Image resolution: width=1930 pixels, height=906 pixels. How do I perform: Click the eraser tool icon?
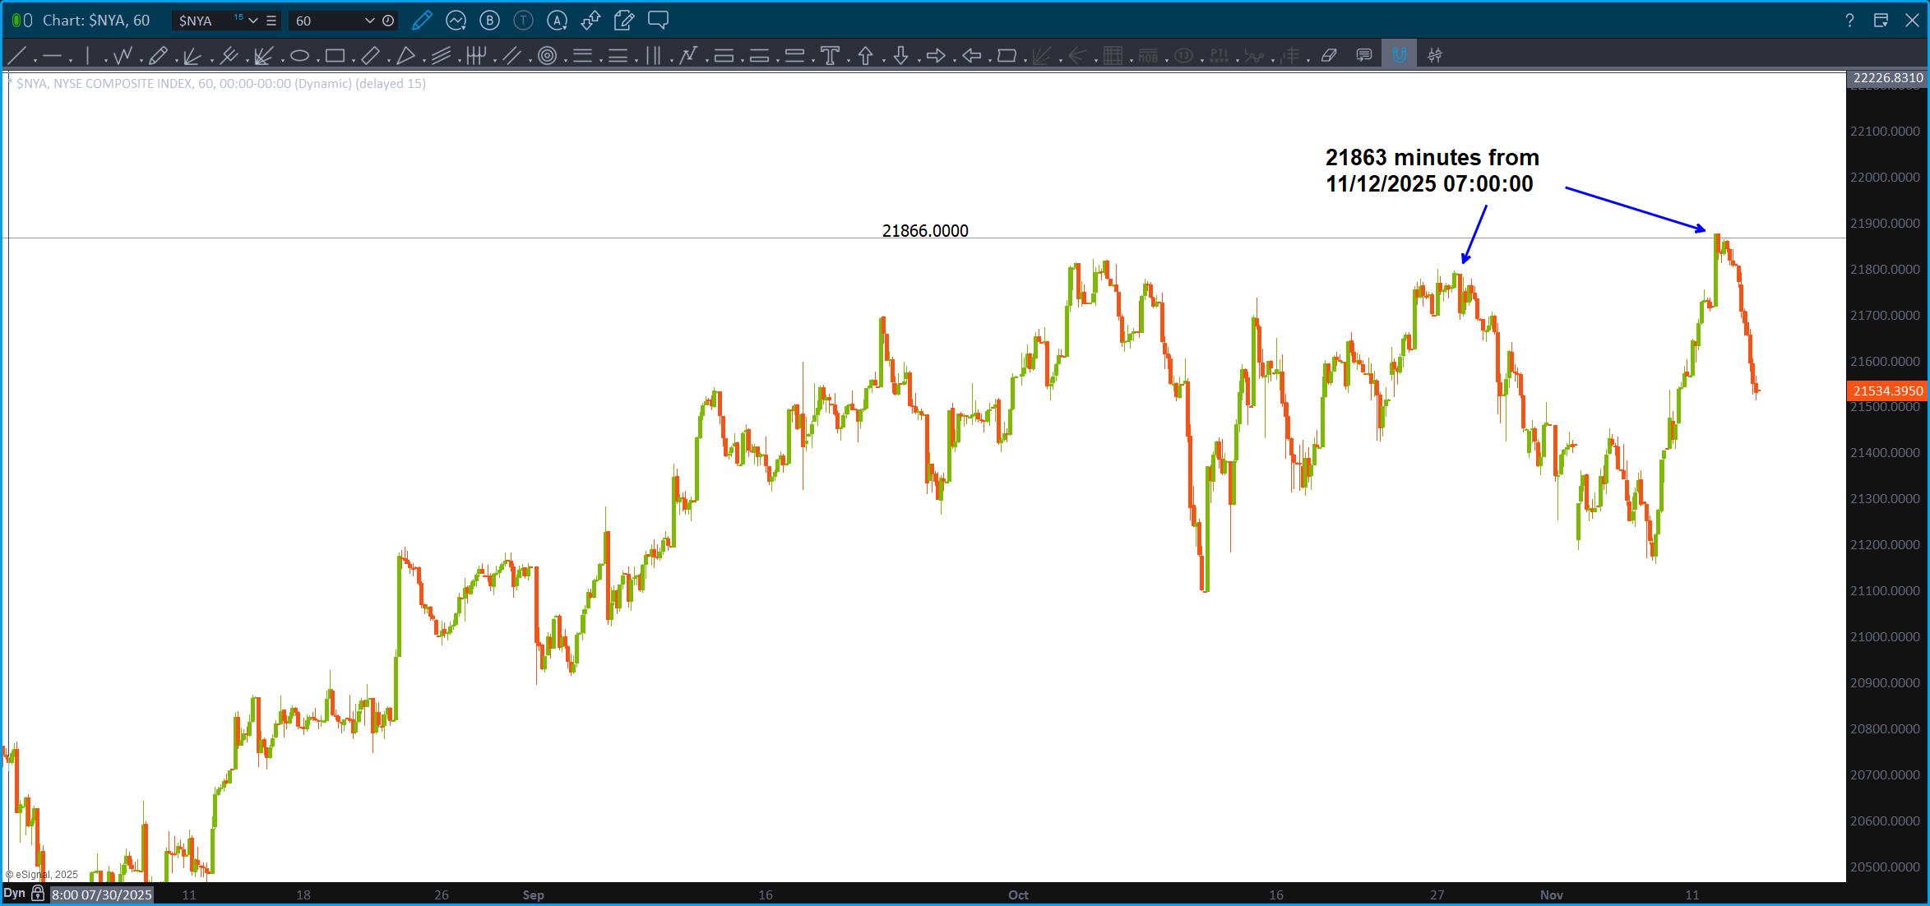1329,56
